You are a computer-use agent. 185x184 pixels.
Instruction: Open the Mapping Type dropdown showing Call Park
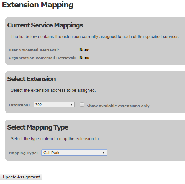click(74, 153)
